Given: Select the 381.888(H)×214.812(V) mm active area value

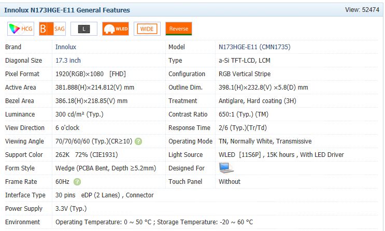Looking at the screenshot, I should tap(95, 88).
